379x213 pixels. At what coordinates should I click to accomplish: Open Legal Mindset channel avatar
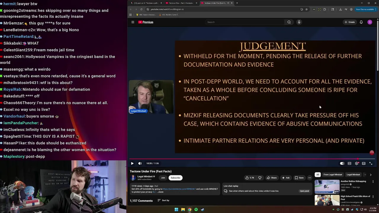[x=133, y=178]
